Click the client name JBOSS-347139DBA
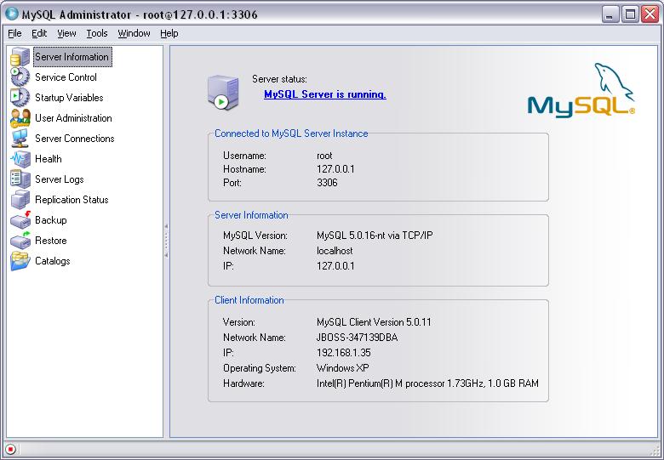 (357, 338)
